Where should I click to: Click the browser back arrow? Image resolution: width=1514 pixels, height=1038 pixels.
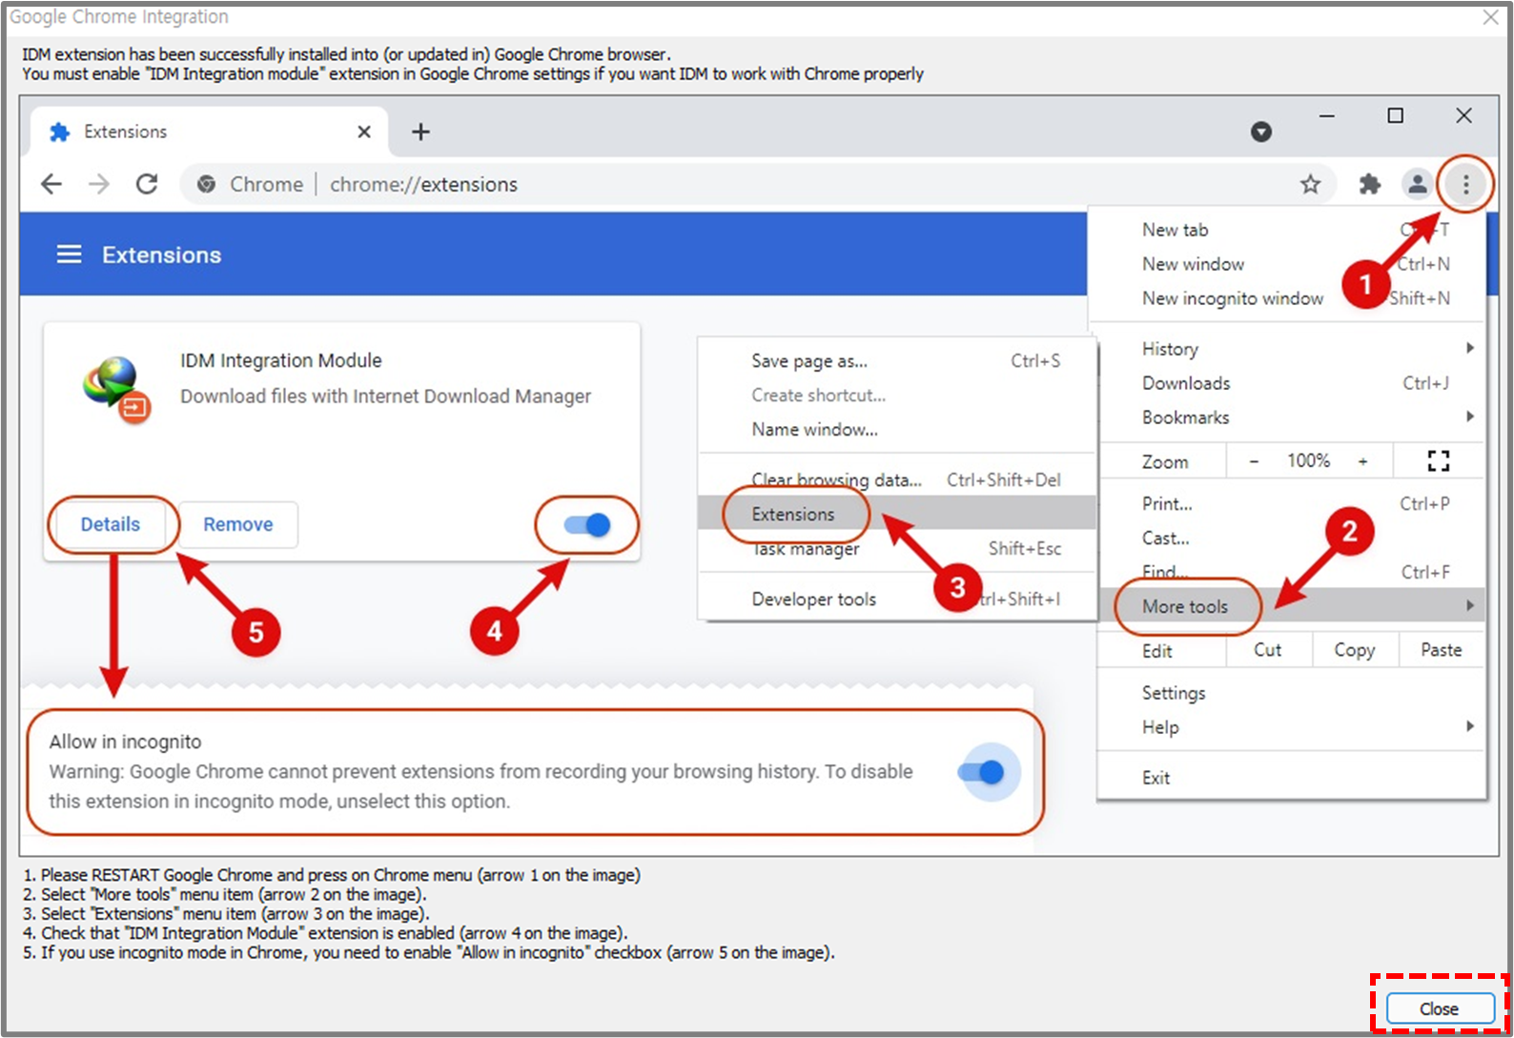51,184
